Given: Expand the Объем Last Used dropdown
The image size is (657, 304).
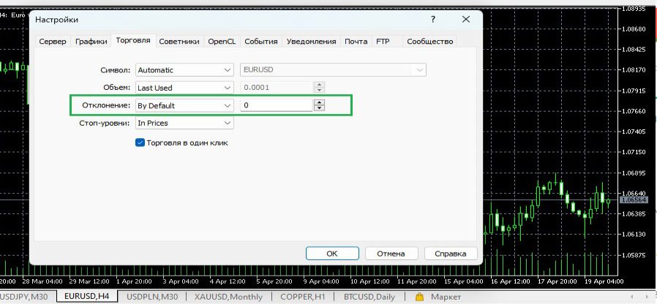Looking at the screenshot, I should (185, 88).
